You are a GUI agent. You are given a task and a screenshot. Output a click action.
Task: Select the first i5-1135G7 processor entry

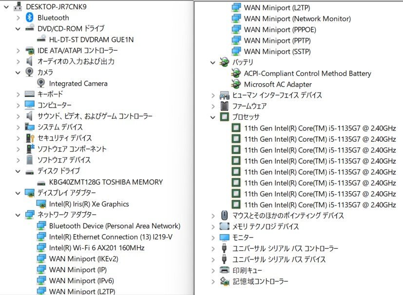(x=320, y=128)
